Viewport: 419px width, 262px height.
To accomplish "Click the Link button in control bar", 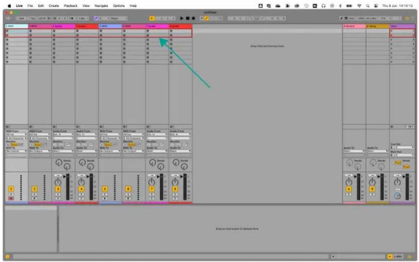I will coord(21,18).
